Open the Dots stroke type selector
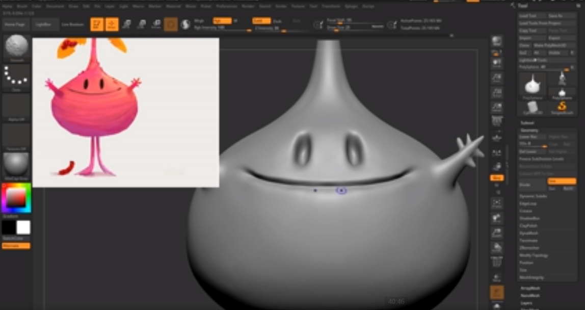The height and width of the screenshot is (310, 585). point(16,76)
